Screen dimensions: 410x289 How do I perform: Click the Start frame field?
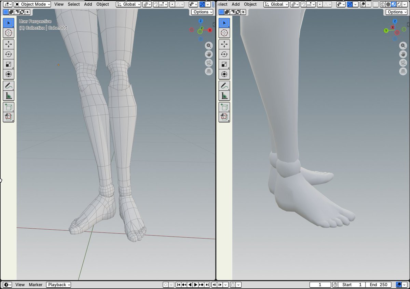tap(352, 285)
